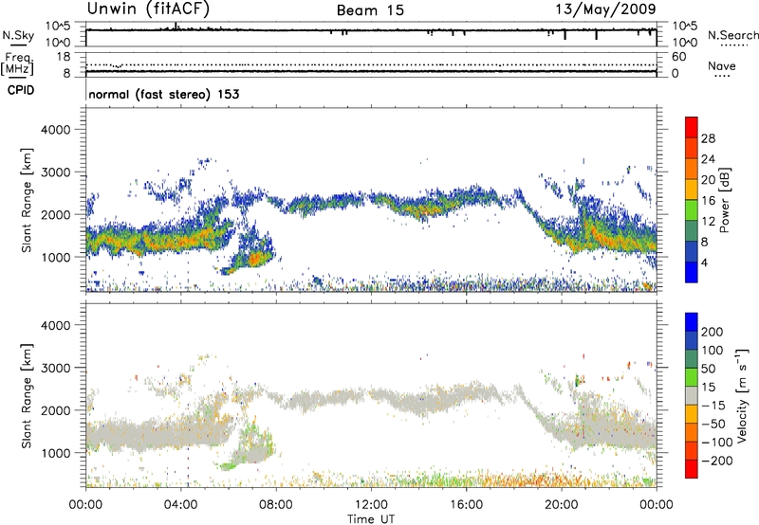This screenshot has width=759, height=525.
Task: Click the '18' frequency tick label
Action: coord(64,57)
